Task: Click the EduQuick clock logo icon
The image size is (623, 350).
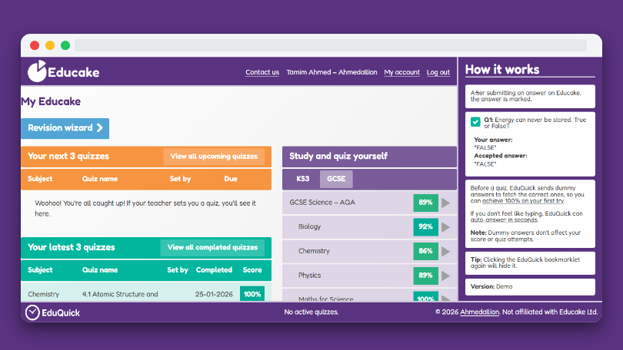Action: [32, 312]
